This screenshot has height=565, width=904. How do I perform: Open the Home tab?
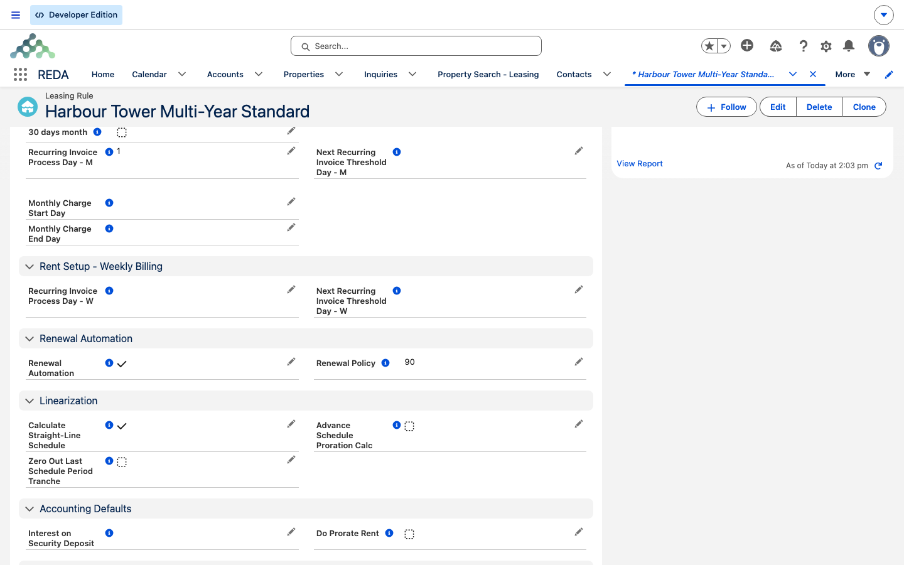(103, 74)
